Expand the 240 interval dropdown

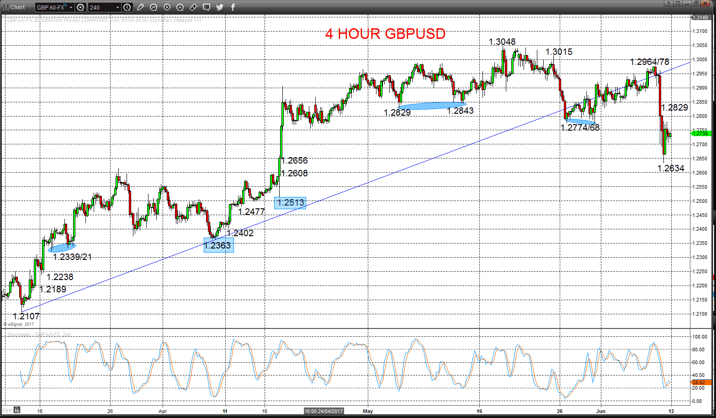(118, 7)
